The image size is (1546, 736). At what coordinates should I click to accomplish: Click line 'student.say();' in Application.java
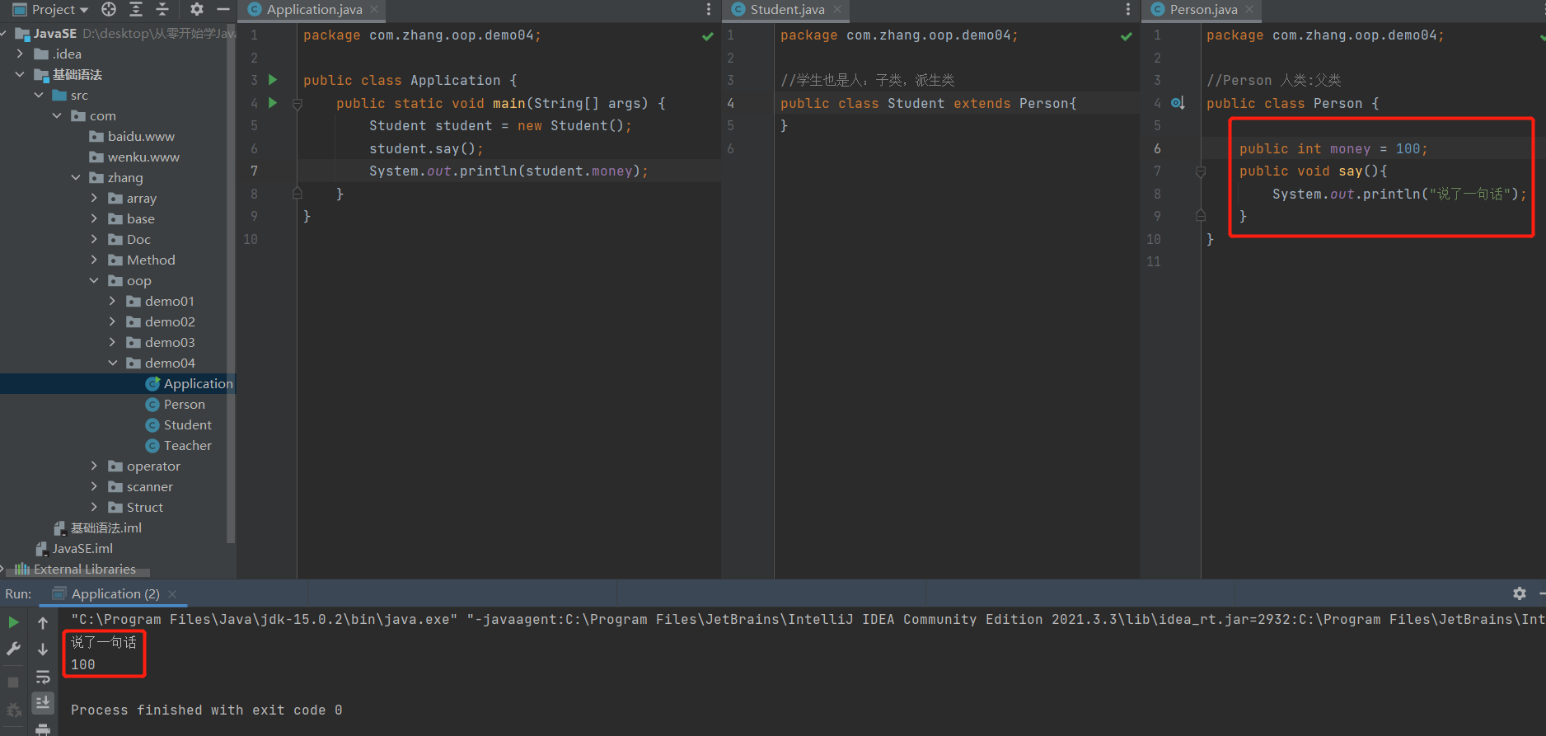tap(426, 148)
